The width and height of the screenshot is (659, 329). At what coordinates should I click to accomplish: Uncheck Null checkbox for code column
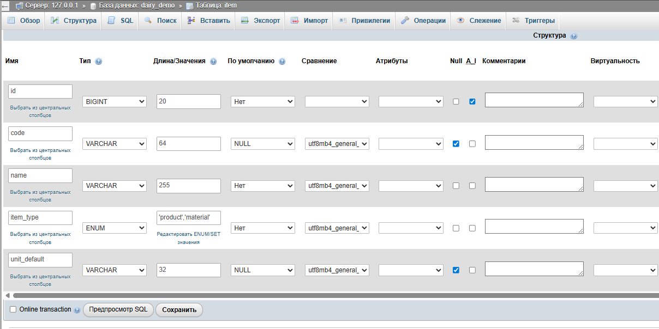point(456,144)
